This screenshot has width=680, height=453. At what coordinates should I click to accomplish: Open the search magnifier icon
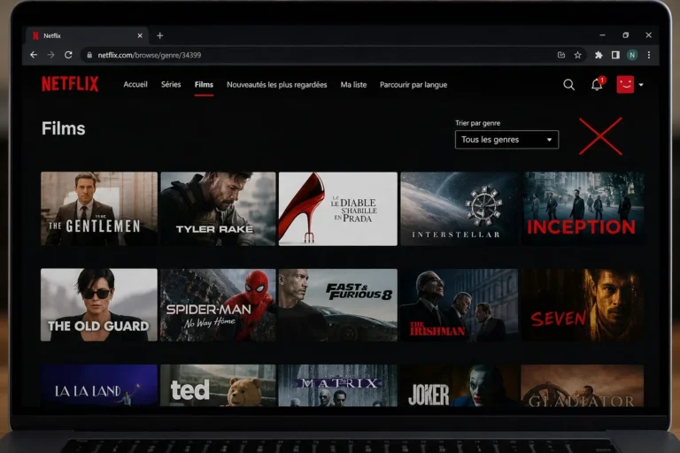point(569,85)
